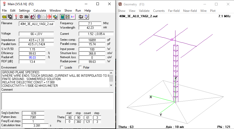Save output using the floppy disks icon
The height and width of the screenshot is (129, 234).
click(10, 17)
